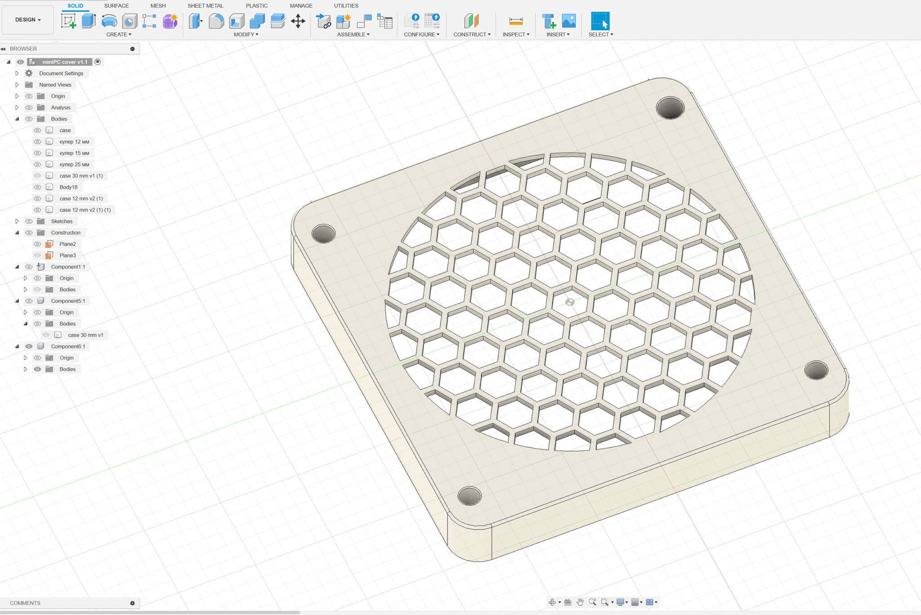Select the Revolve tool icon
The image size is (921, 615).
(x=109, y=21)
